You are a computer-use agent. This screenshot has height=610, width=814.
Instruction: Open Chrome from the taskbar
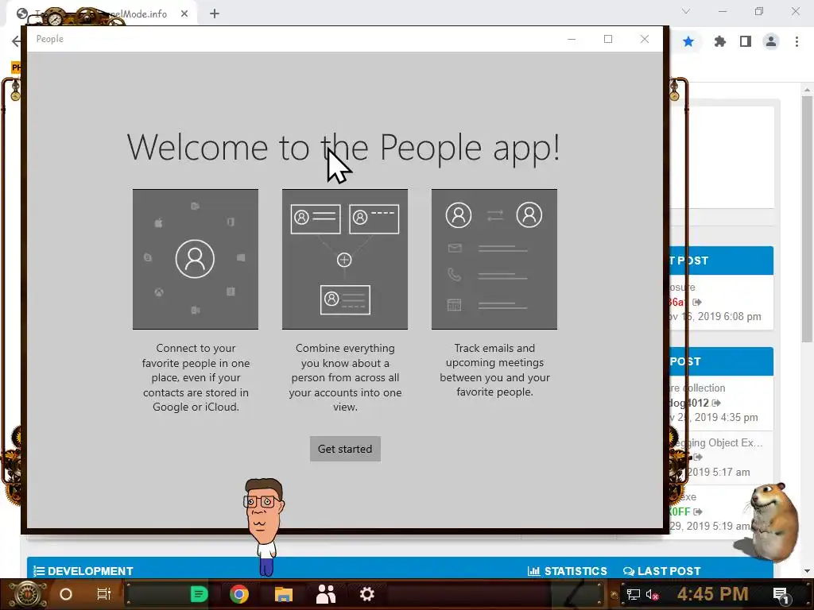point(239,594)
